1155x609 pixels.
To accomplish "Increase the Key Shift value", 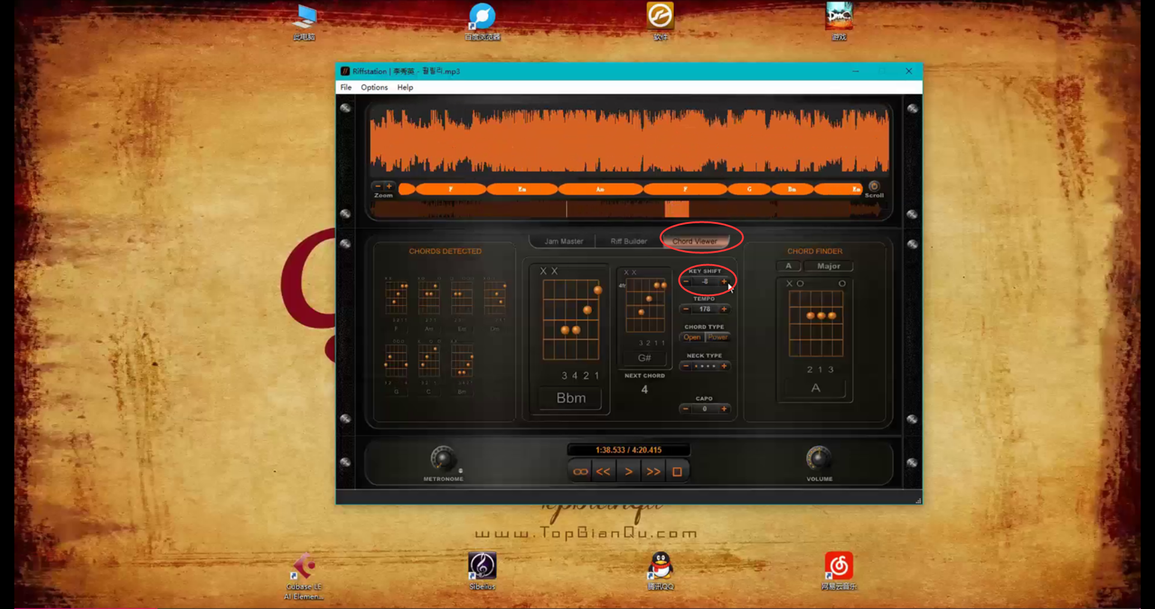I will [724, 282].
